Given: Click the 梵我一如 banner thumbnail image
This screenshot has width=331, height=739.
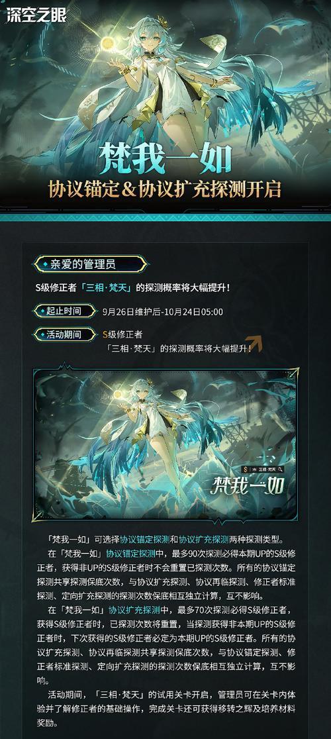Looking at the screenshot, I should point(165,445).
